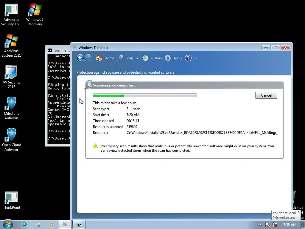This screenshot has width=305, height=229.
Task: Select AV Security 2012 desktop icon
Action: point(12,77)
